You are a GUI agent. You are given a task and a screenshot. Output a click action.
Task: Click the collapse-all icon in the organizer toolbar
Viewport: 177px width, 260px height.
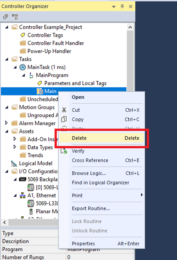click(5, 17)
